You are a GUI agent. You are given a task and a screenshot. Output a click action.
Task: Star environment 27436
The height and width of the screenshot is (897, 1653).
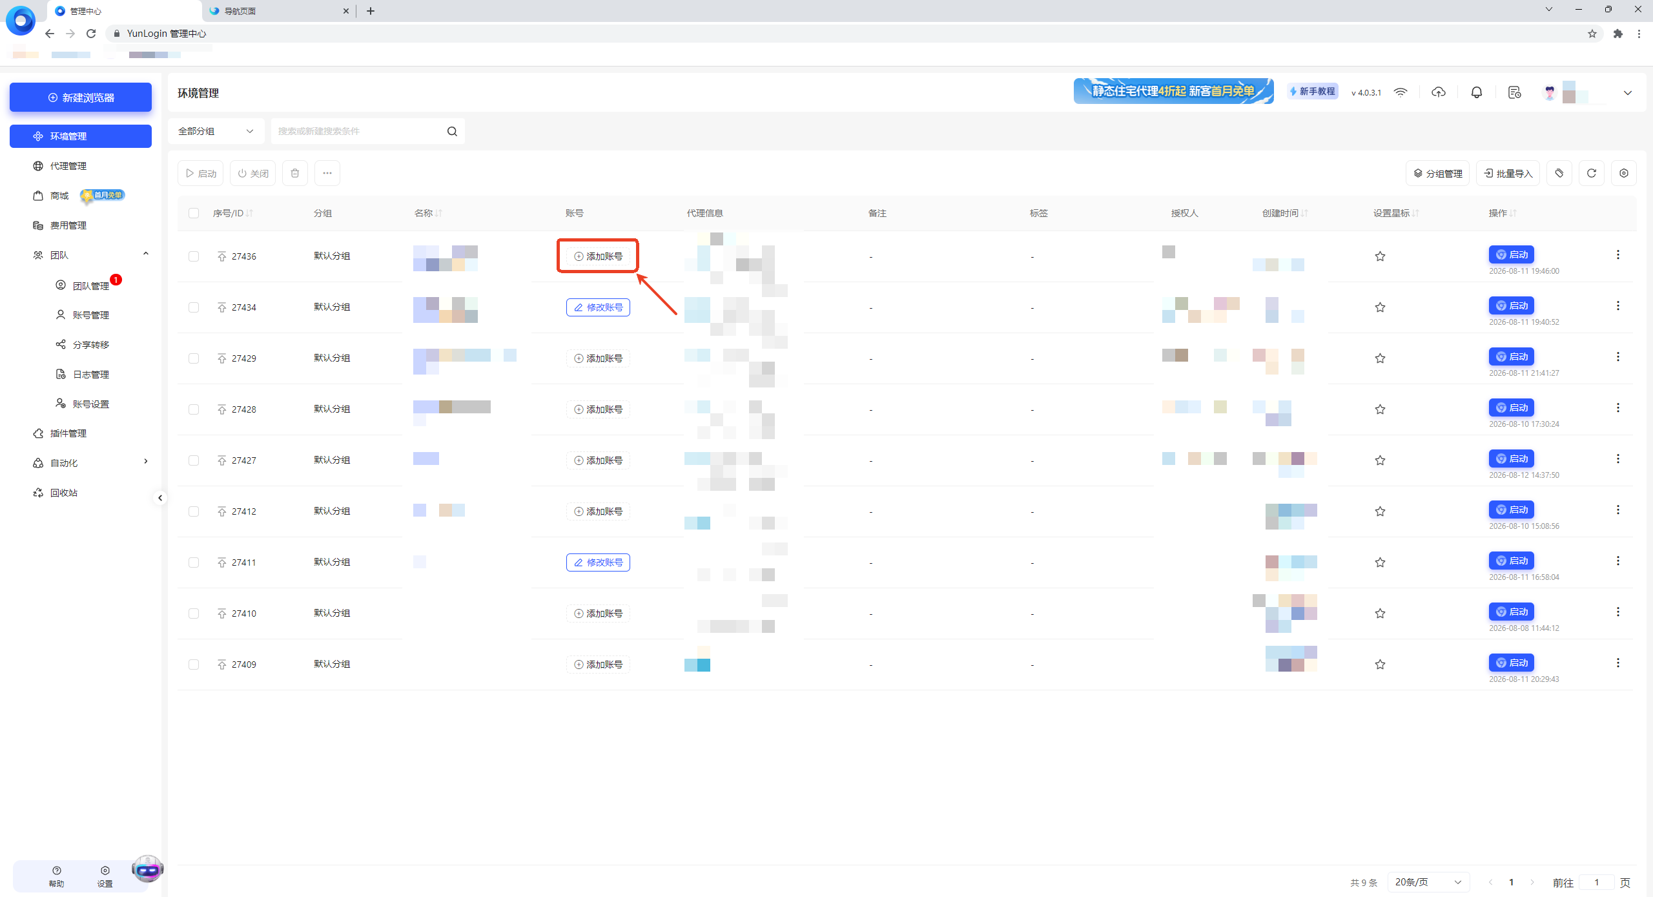[x=1380, y=256]
